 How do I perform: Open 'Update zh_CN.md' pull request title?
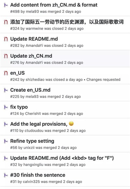(x=31, y=56)
